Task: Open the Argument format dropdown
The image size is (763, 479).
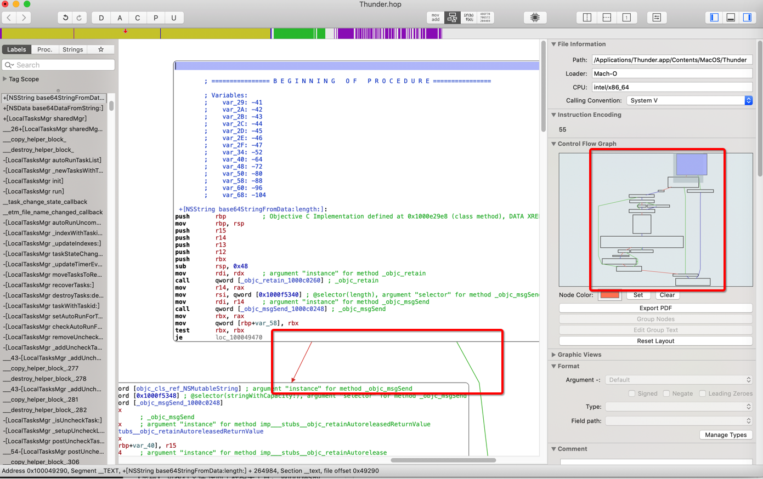Action: (679, 380)
